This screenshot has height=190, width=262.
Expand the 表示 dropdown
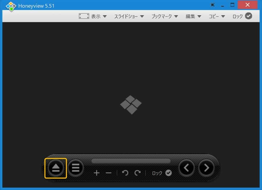point(99,16)
